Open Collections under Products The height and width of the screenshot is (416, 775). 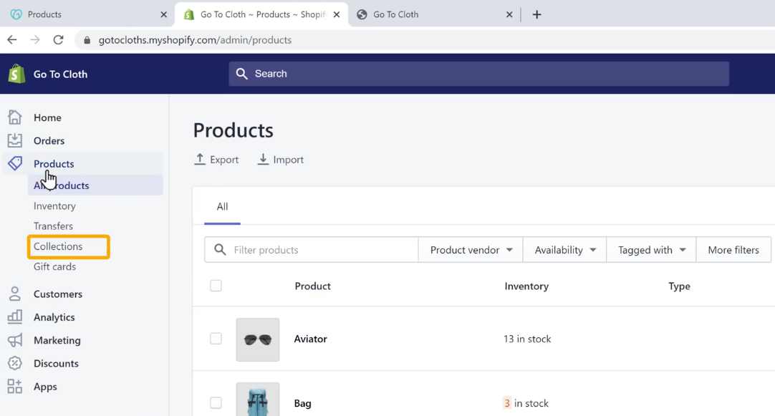pos(58,246)
